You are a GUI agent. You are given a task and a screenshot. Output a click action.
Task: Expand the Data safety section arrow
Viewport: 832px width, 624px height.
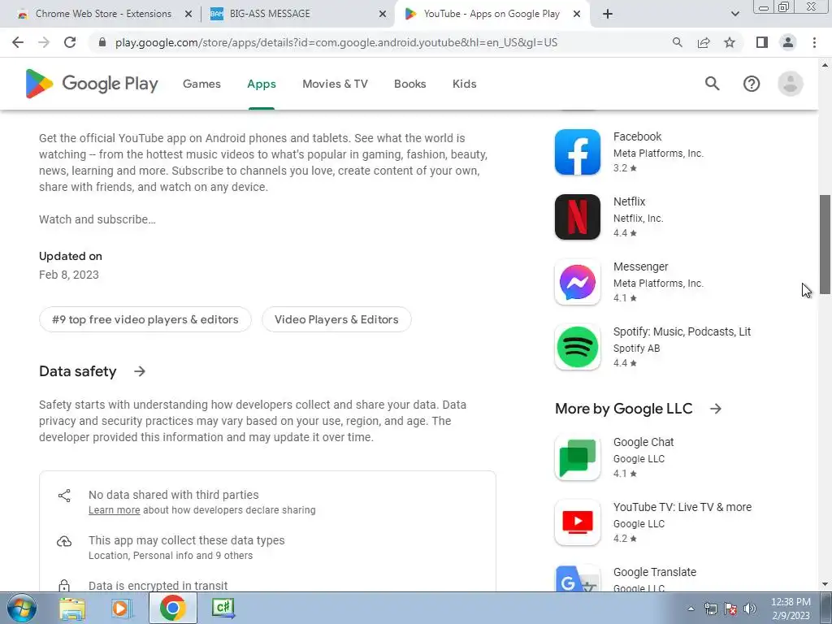coord(140,371)
